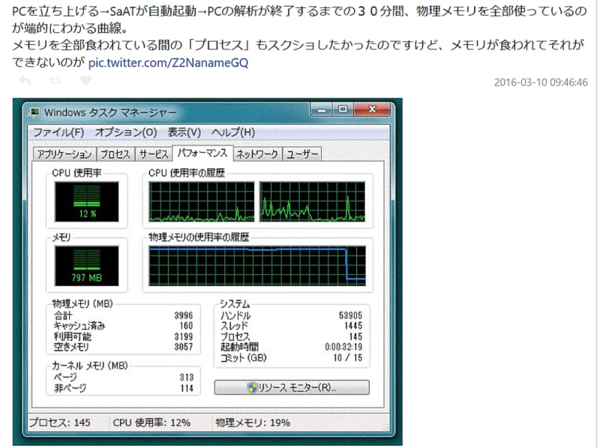
Task: Click the 起動時間 value 0:00:32:19
Action: point(343,347)
